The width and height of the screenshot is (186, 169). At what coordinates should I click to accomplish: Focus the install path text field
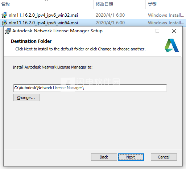(90, 88)
